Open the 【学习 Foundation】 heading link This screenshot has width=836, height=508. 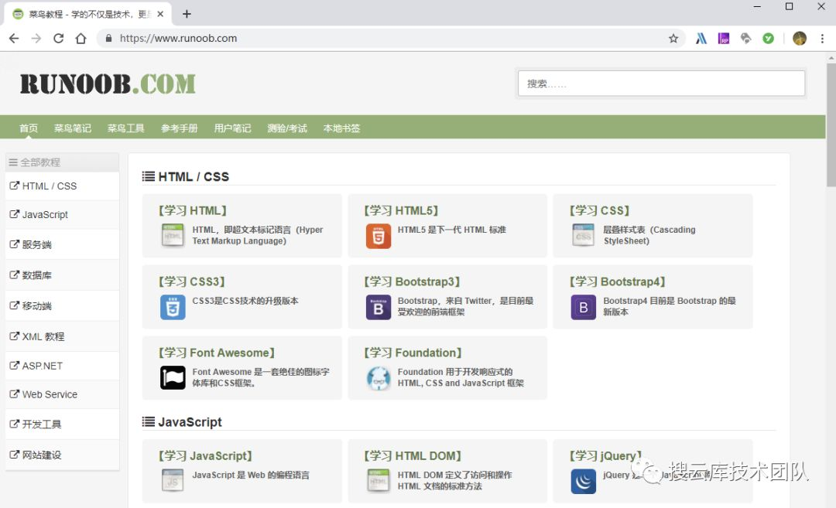[x=413, y=353]
